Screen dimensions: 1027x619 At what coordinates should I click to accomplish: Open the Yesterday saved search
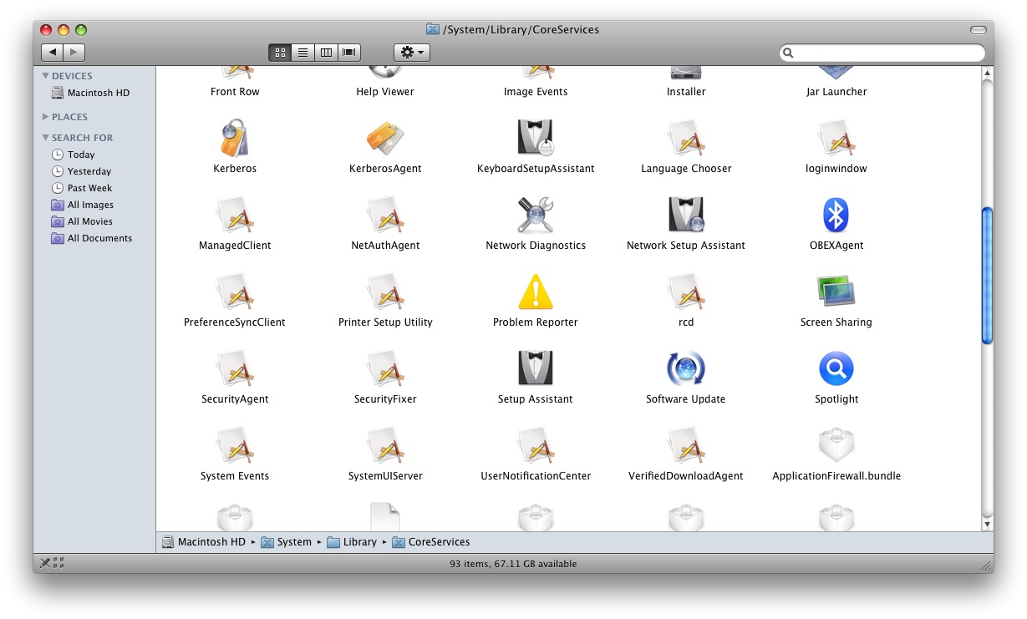pyautogui.click(x=81, y=171)
